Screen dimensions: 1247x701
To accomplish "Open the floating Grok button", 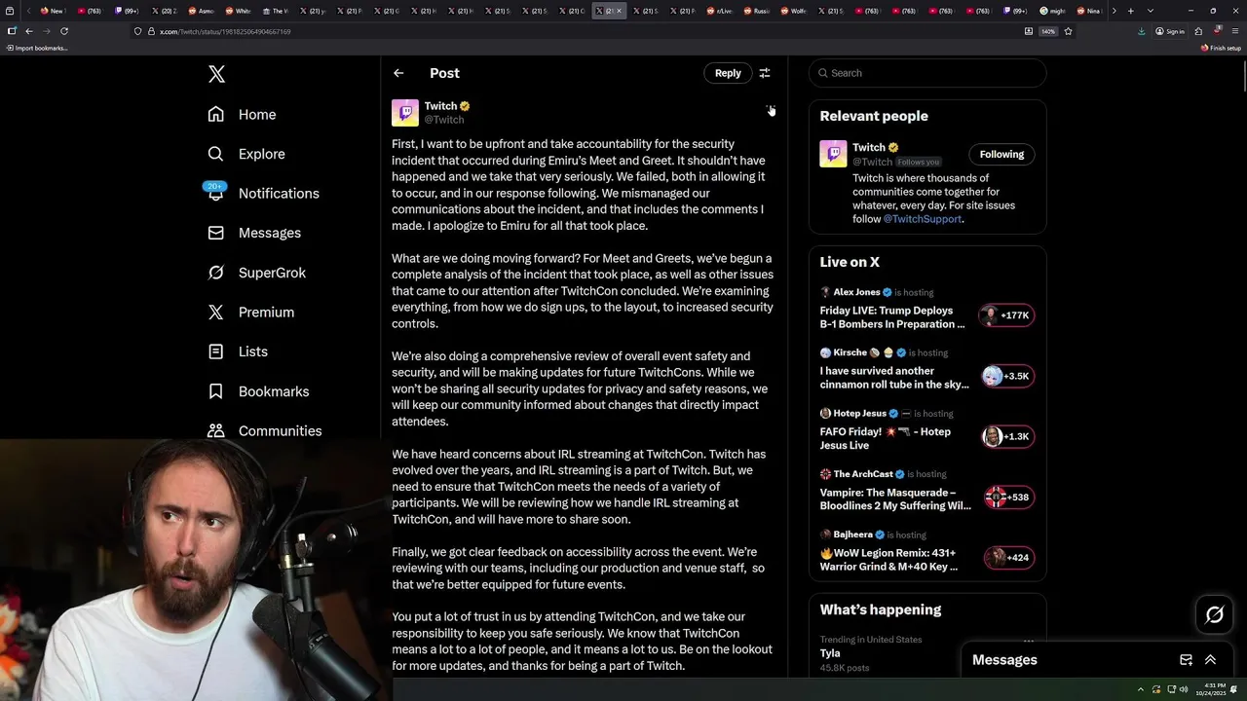I will (1214, 614).
